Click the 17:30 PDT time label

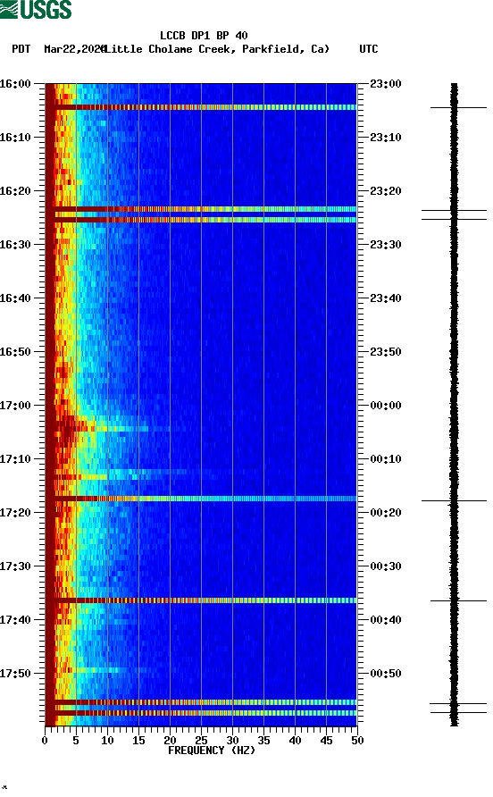[15, 566]
